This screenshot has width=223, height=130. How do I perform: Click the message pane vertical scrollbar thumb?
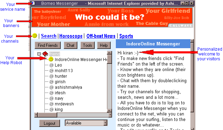[x=192, y=78]
